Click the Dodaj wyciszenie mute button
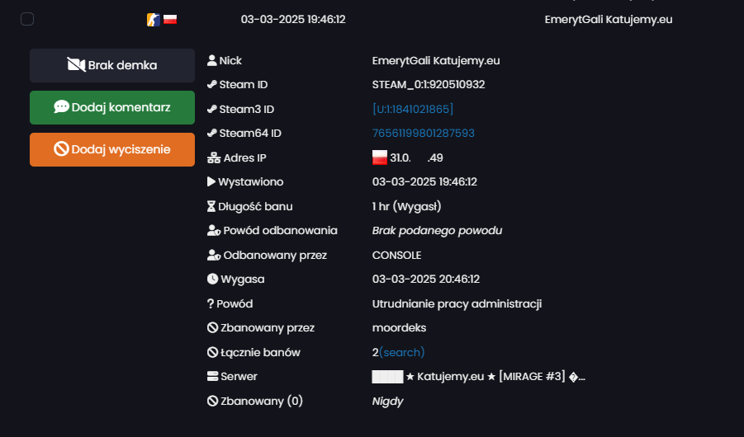Image resolution: width=744 pixels, height=437 pixels. pyautogui.click(x=112, y=150)
